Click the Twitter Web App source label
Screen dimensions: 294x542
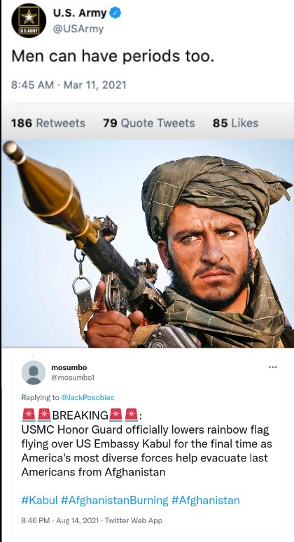[133, 520]
